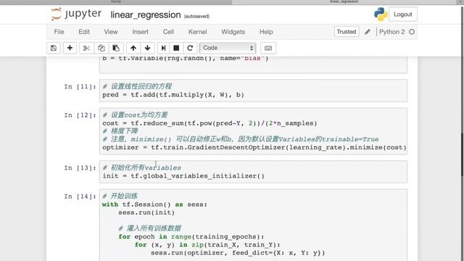Click the sess.run(init) line
Screen dimensions: 464x261
[x=146, y=212]
